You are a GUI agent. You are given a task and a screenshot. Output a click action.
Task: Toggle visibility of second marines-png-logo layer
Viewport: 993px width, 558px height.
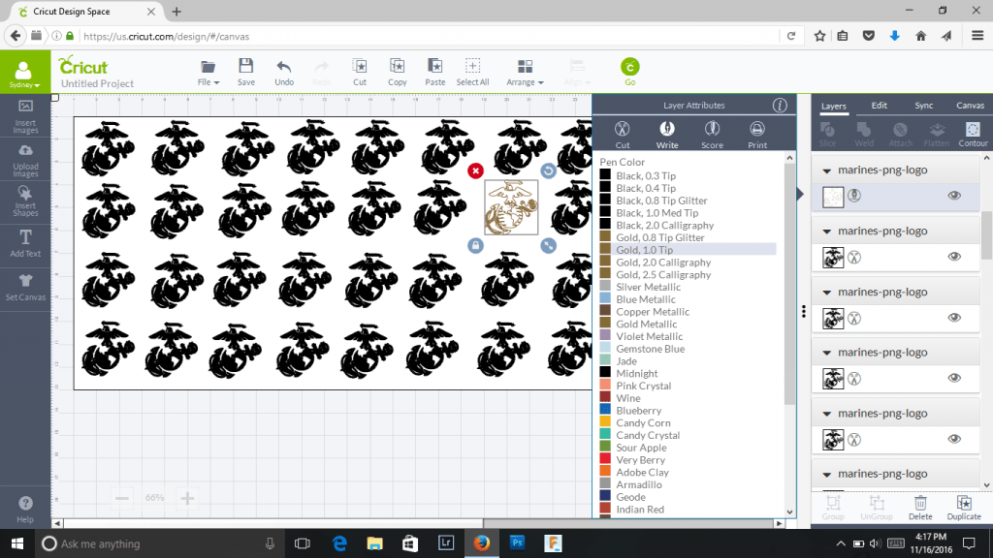(954, 257)
